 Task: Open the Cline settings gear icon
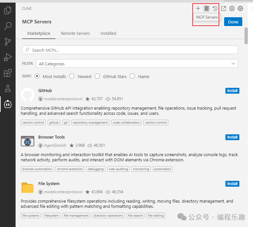pyautogui.click(x=240, y=8)
